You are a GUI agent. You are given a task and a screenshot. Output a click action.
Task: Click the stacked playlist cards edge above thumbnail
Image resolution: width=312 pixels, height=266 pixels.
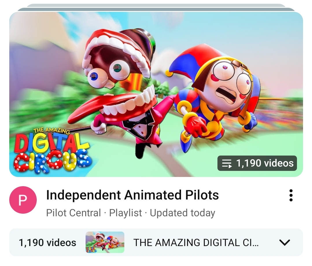tap(156, 9)
